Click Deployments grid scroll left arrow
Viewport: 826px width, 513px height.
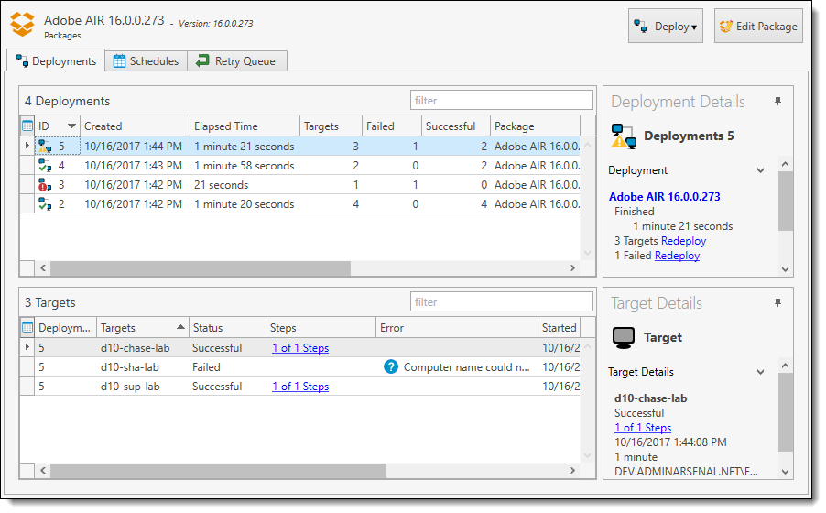[43, 267]
